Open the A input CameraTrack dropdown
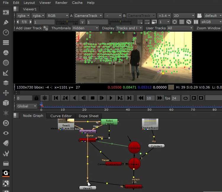Image resolution: width=222 pixels, height=192 pixels. point(88,16)
